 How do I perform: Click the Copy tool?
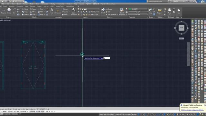(25, 12)
